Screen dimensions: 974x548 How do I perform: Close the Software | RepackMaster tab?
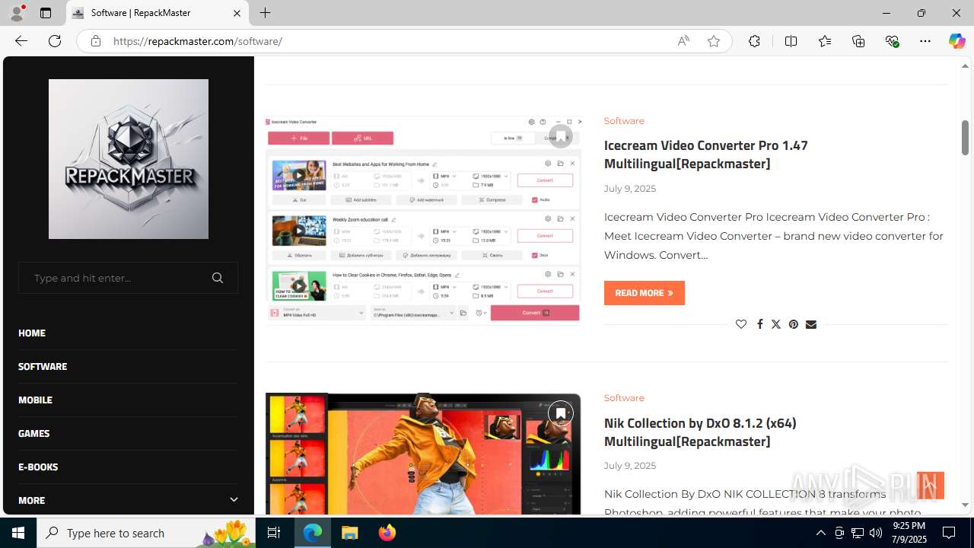click(237, 13)
